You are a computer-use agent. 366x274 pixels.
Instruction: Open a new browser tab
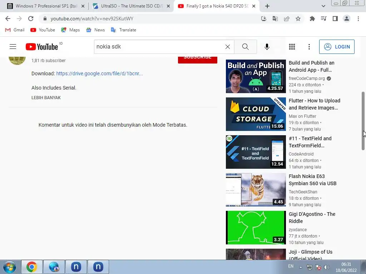pos(267,6)
